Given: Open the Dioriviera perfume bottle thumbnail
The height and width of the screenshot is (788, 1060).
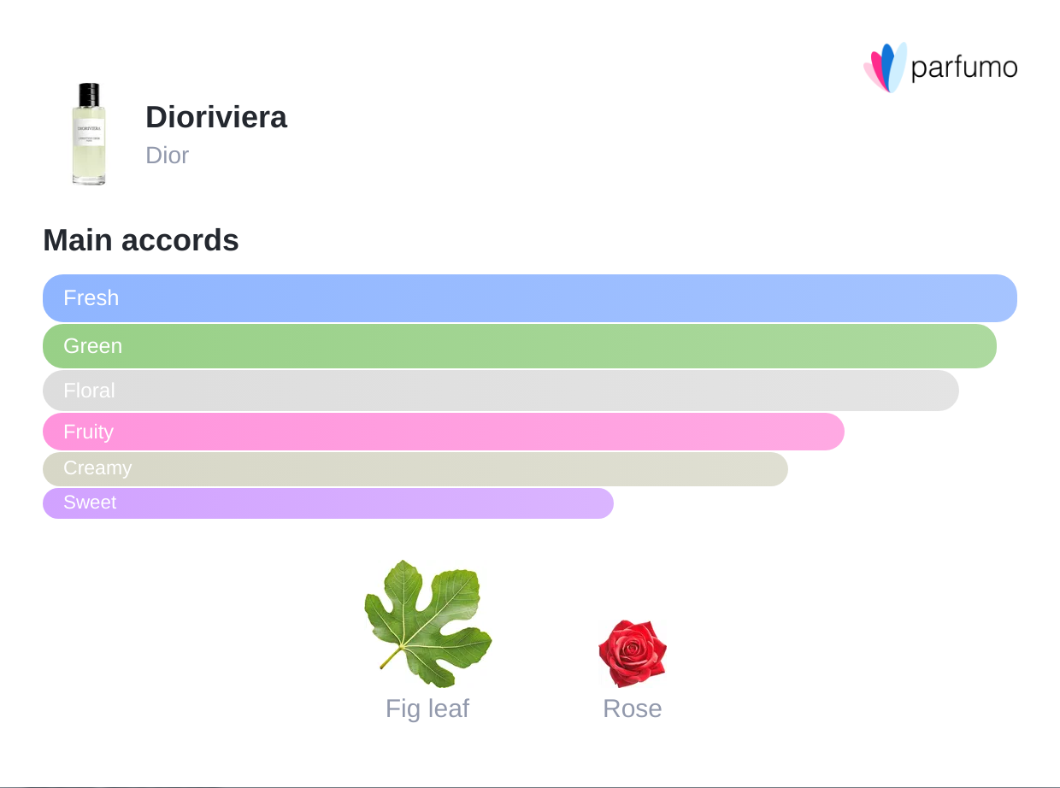Looking at the screenshot, I should pos(89,134).
